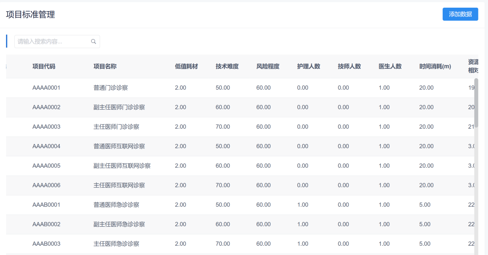Click the search magnifier icon
This screenshot has width=488, height=255.
[93, 42]
